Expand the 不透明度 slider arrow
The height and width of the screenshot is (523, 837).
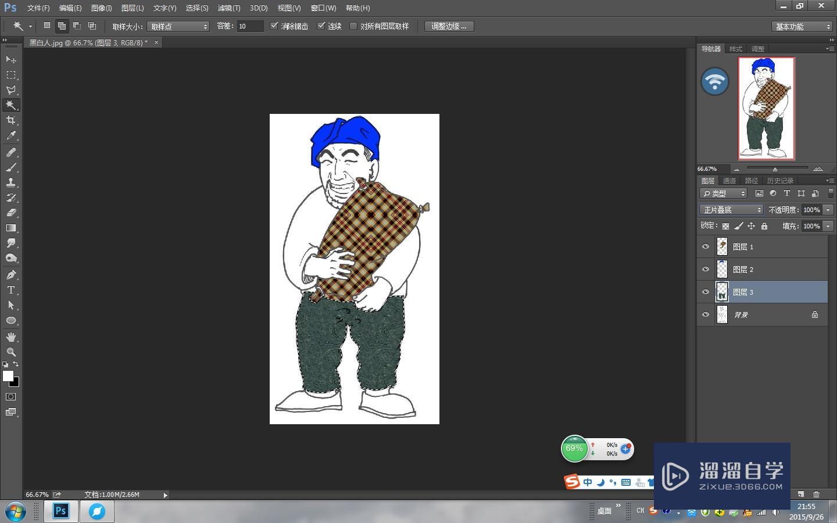[x=828, y=210]
